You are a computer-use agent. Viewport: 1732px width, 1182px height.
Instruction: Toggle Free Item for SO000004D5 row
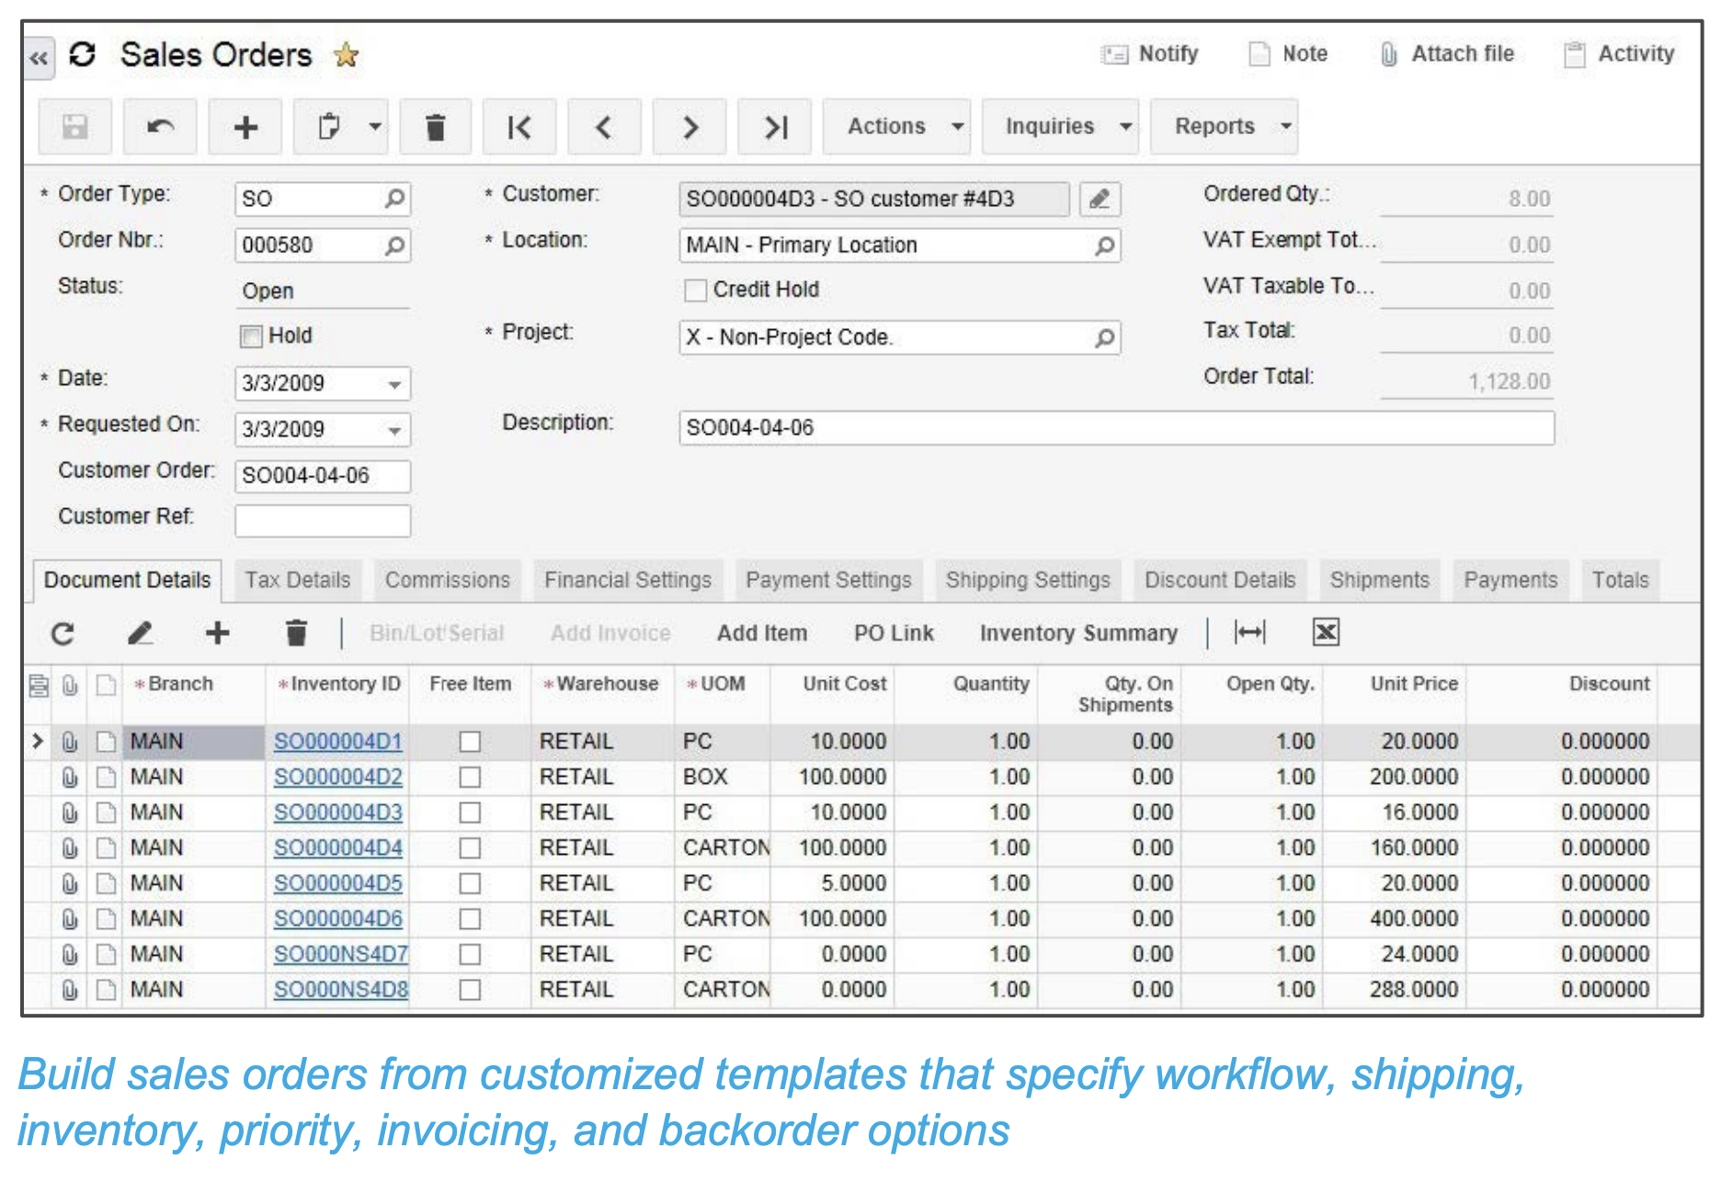(470, 883)
